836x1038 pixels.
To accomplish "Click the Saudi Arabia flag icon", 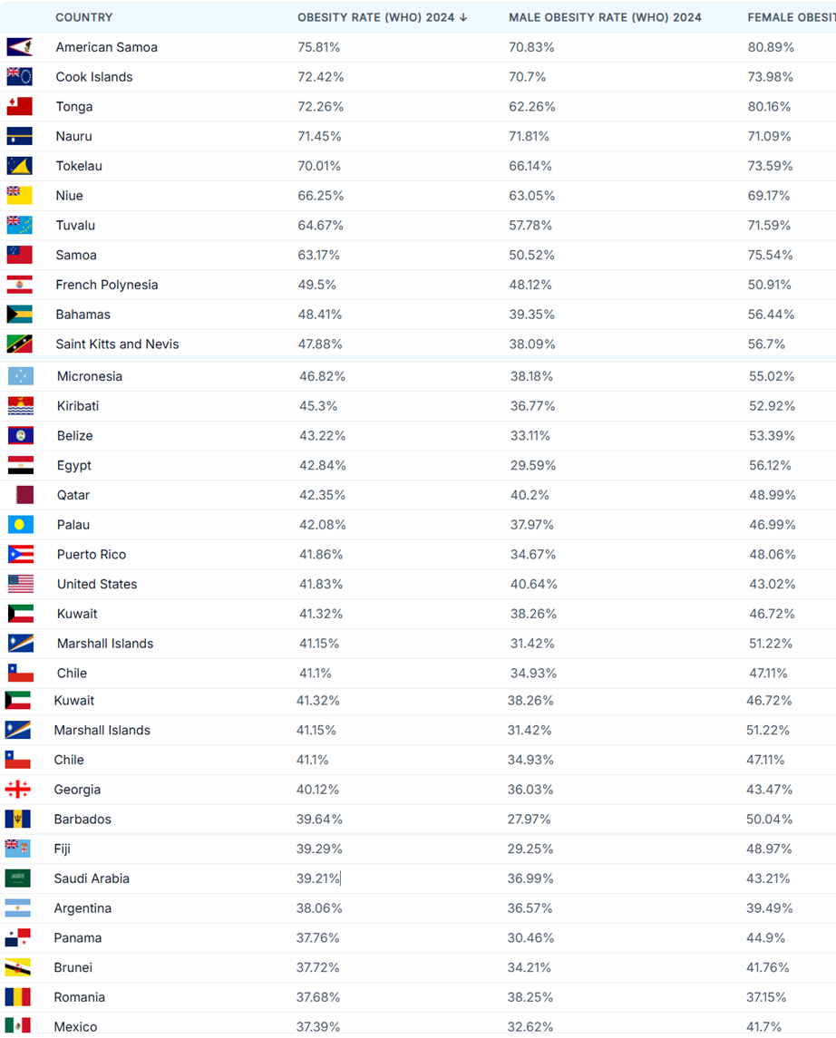I will (x=18, y=878).
